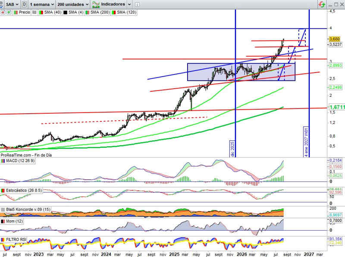Click the Blai5 Koncorde v.09 (15) label
The image size is (345, 257).
coord(28,210)
